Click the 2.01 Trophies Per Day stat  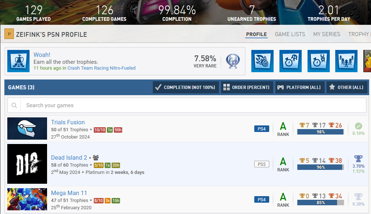pos(329,13)
